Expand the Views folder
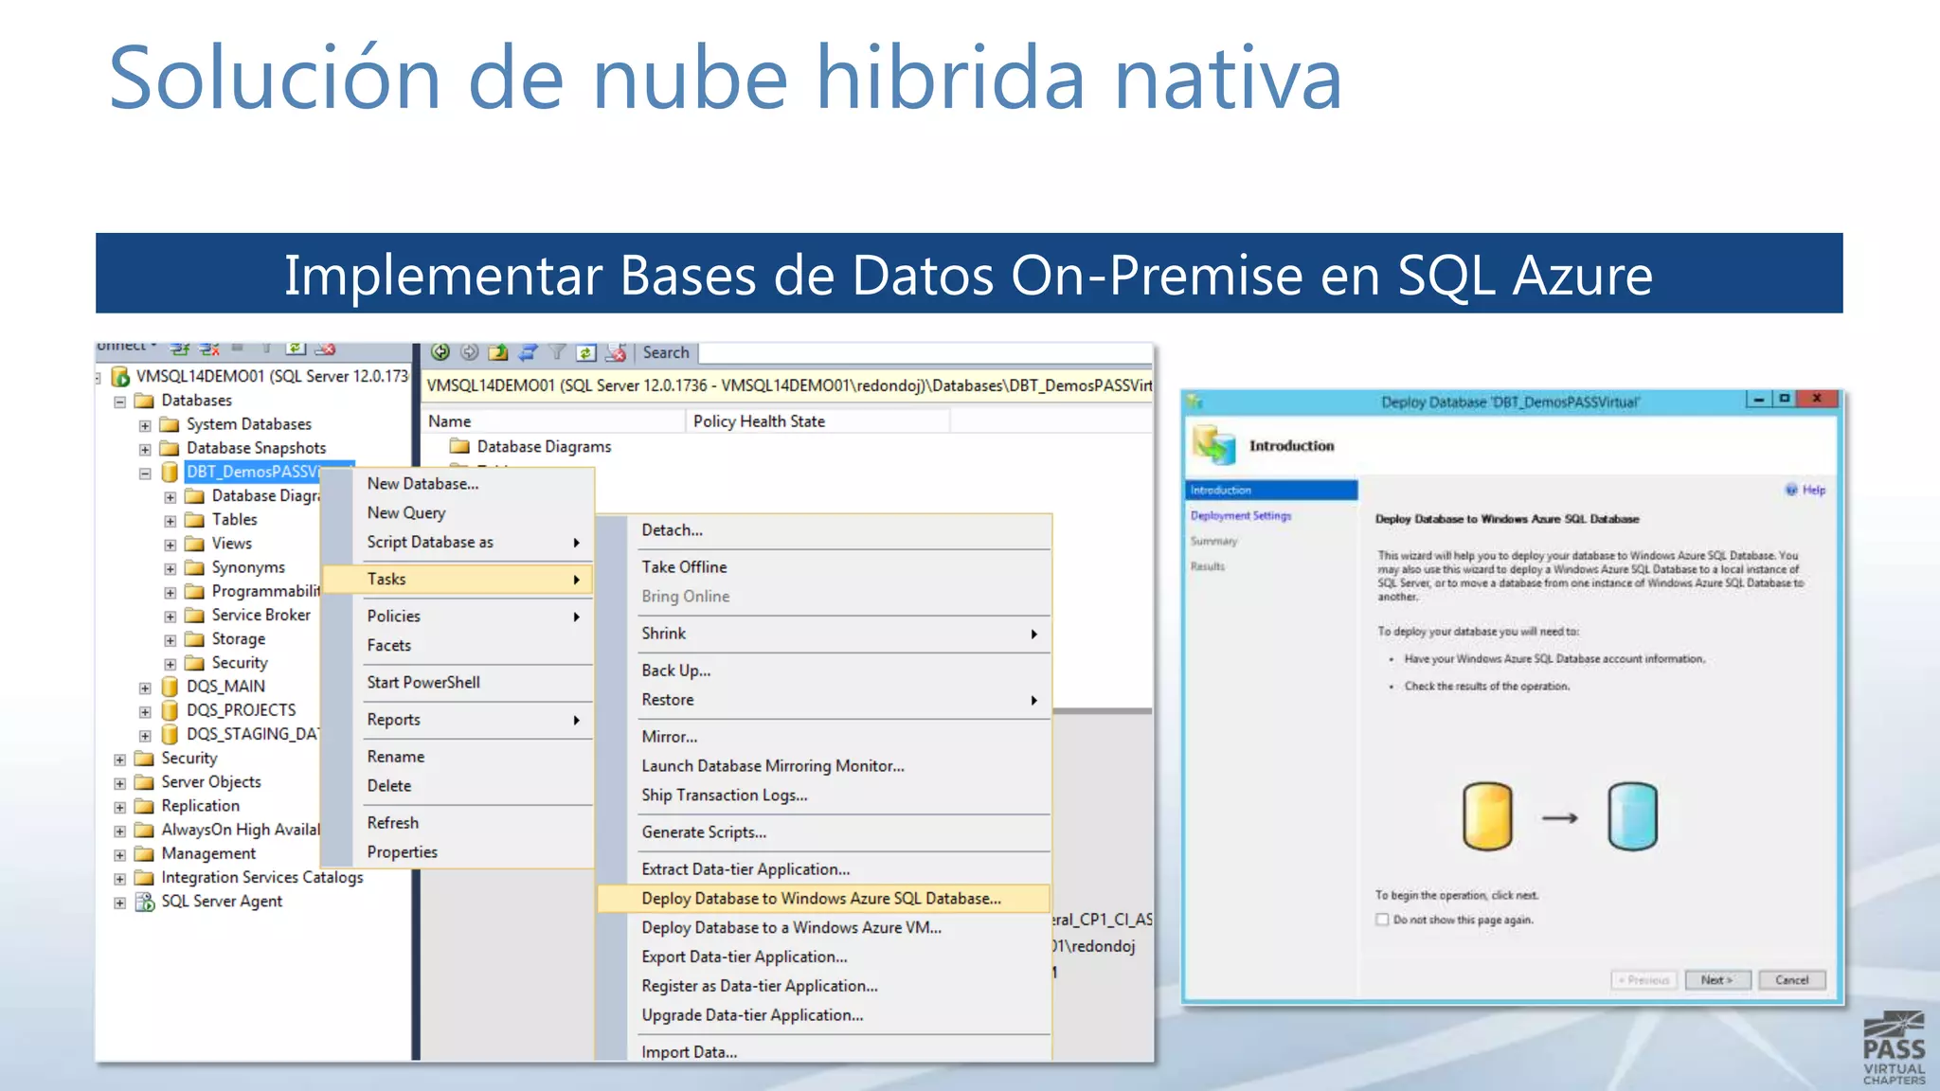Screen dimensions: 1940x1091 coord(171,545)
